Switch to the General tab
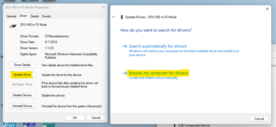Viewport: 276px width, 127px height. pyautogui.click(x=11, y=16)
